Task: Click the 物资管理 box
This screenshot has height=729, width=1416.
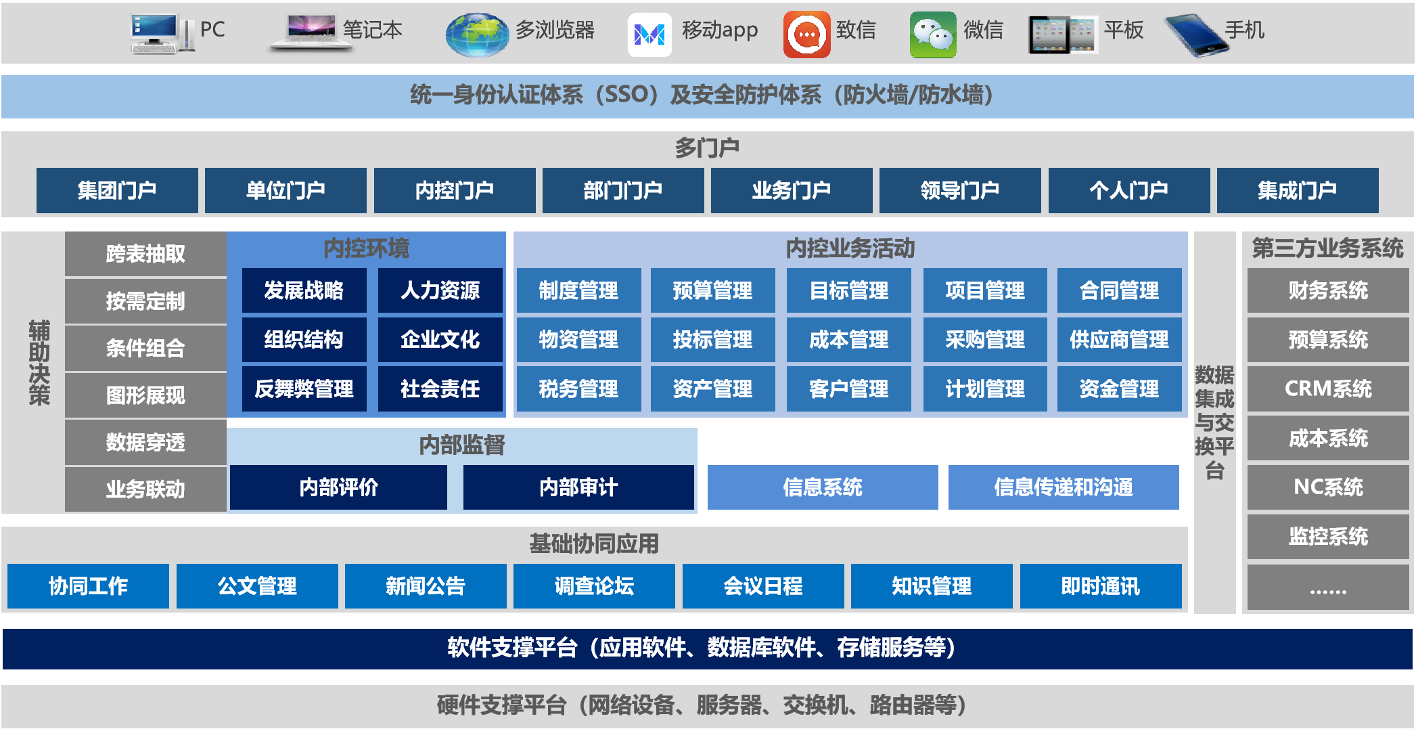Action: (579, 339)
